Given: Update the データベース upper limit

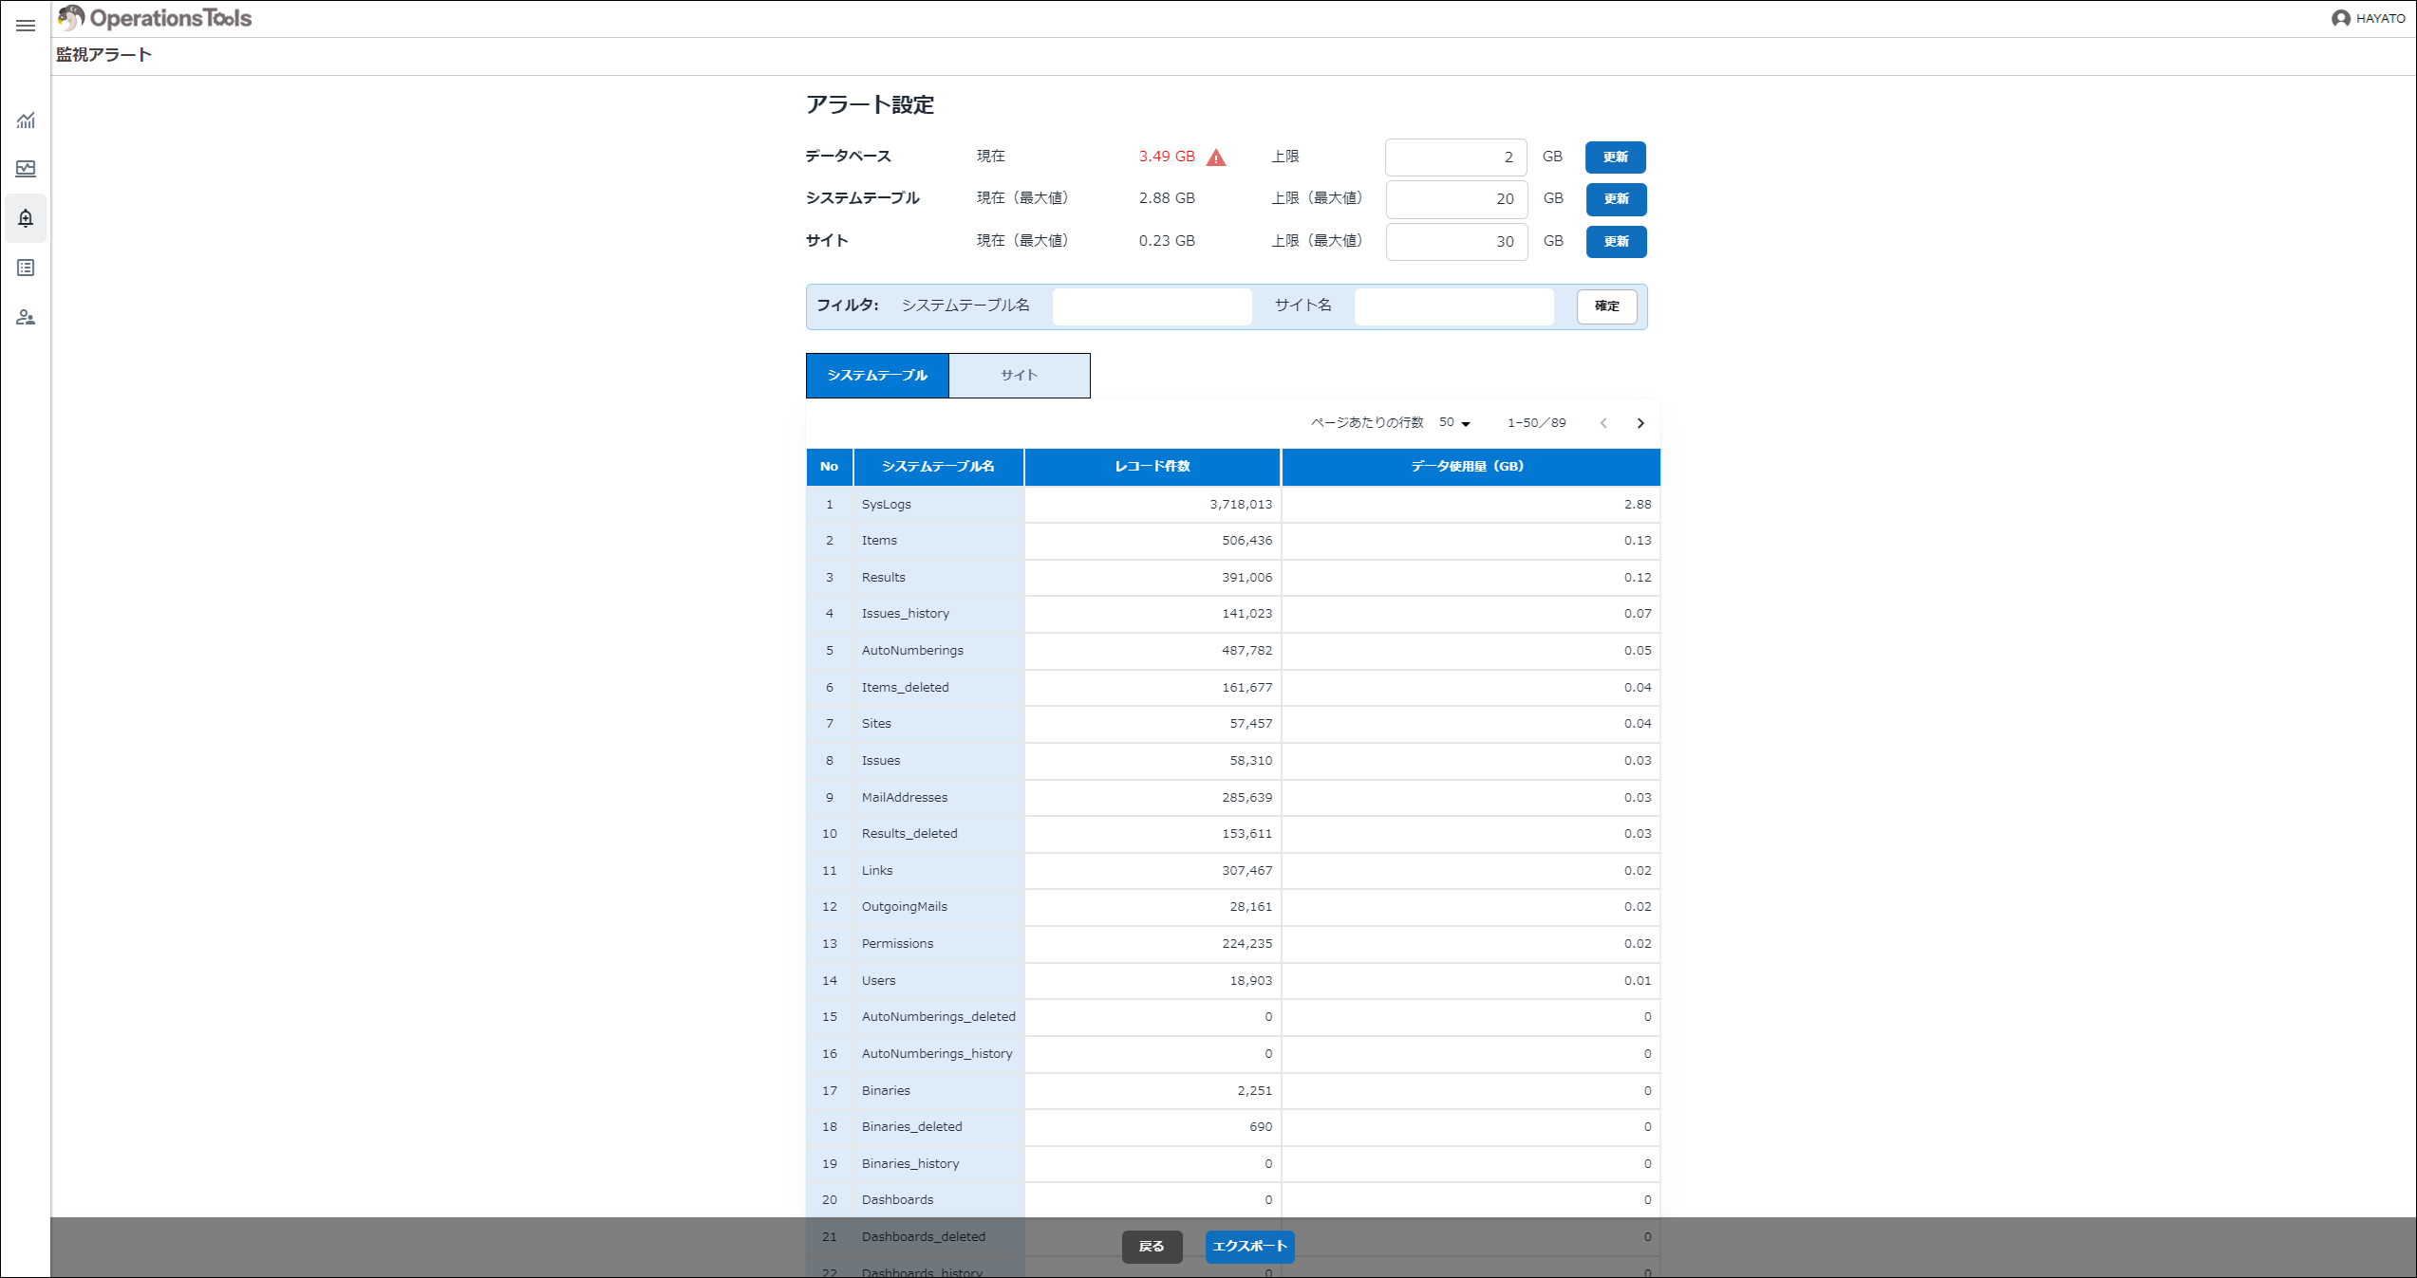Looking at the screenshot, I should pos(1615,157).
